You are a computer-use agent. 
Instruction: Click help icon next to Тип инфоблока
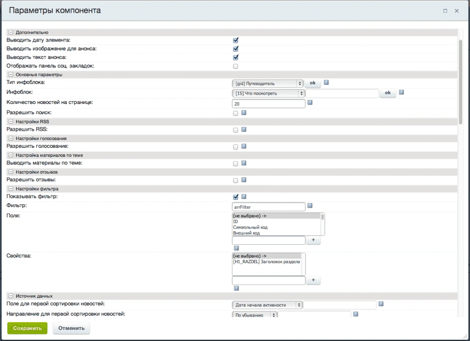coord(326,82)
